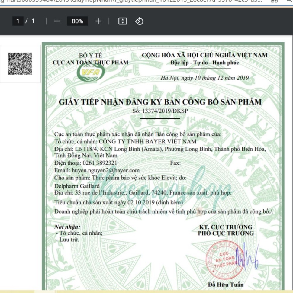Edit the current page number field

click(18, 21)
